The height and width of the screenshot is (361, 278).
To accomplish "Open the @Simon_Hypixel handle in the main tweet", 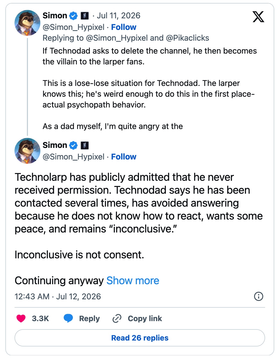I will click(x=73, y=157).
